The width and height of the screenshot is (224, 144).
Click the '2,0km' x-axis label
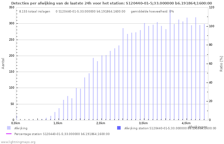pyautogui.click(x=101, y=123)
